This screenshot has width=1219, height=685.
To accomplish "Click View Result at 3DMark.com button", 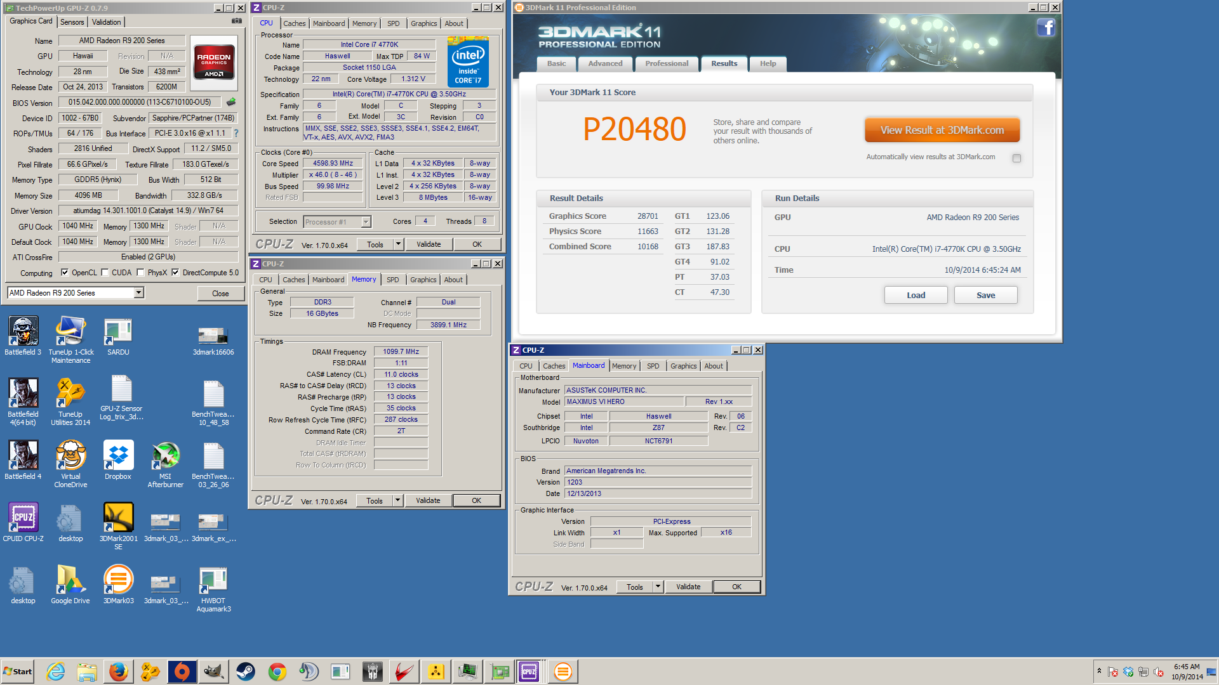I will point(942,130).
